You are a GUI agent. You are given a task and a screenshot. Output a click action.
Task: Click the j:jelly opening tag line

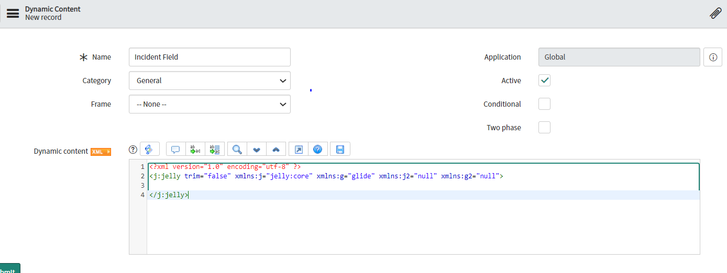pos(326,176)
